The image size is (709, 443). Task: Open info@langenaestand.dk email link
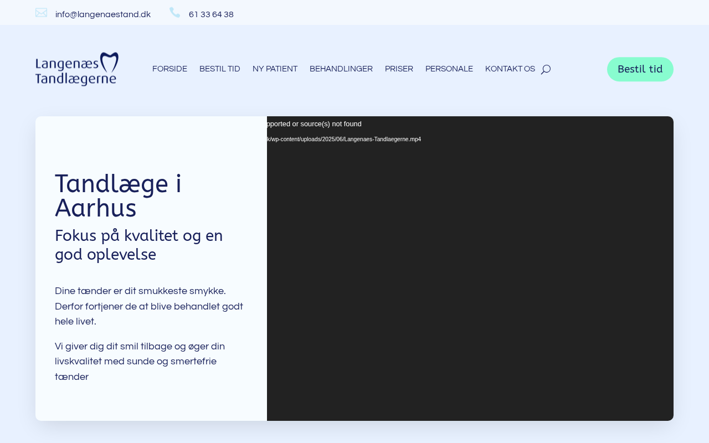[103, 14]
